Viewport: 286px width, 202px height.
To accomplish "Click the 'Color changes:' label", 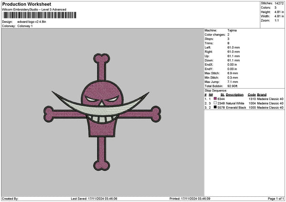I will coord(215,35).
